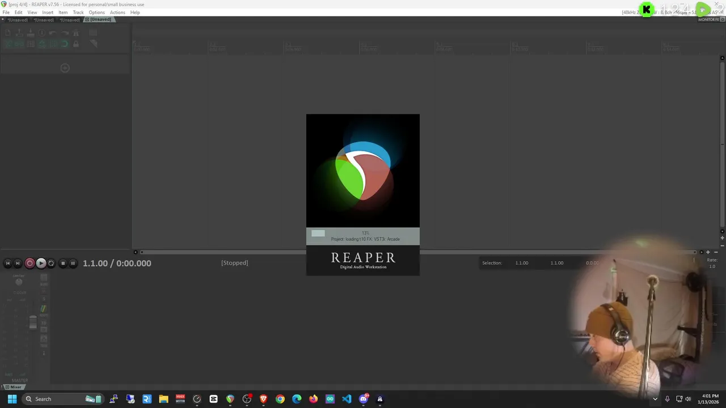The image size is (726, 408).
Task: Open the Help menu
Action: click(135, 12)
